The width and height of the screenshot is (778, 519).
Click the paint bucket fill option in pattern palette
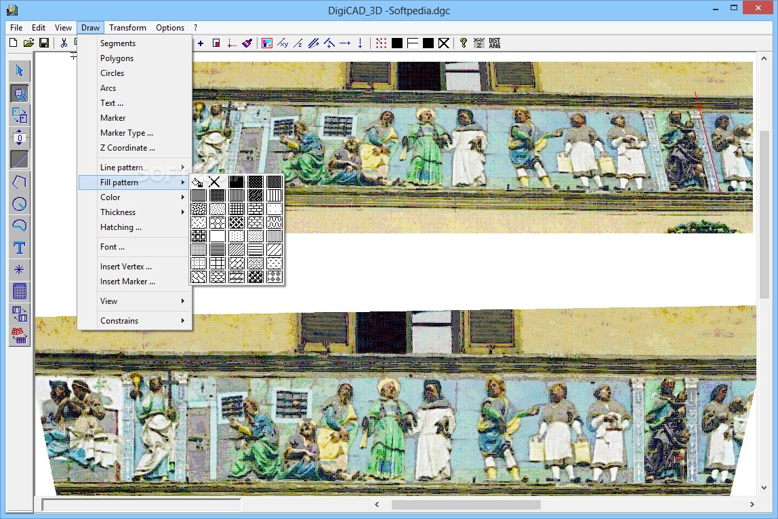(197, 182)
